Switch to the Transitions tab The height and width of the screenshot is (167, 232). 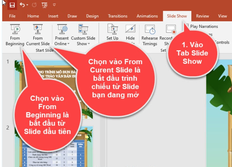pyautogui.click(x=118, y=16)
